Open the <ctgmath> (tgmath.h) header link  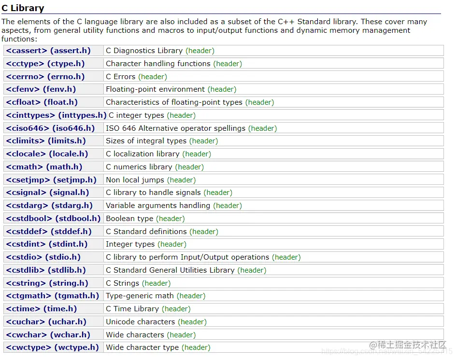point(53,296)
